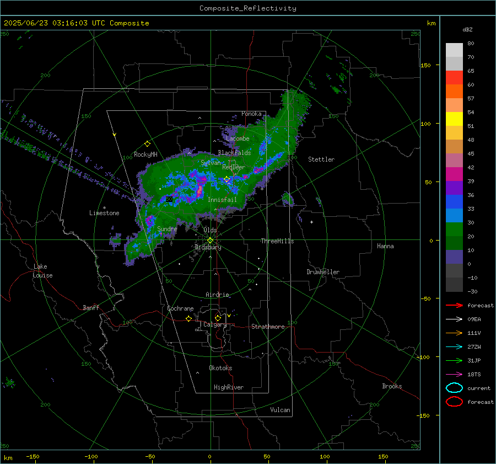Click the cyan current ellipse legend icon
This screenshot has width=496, height=464.
tap(454, 388)
